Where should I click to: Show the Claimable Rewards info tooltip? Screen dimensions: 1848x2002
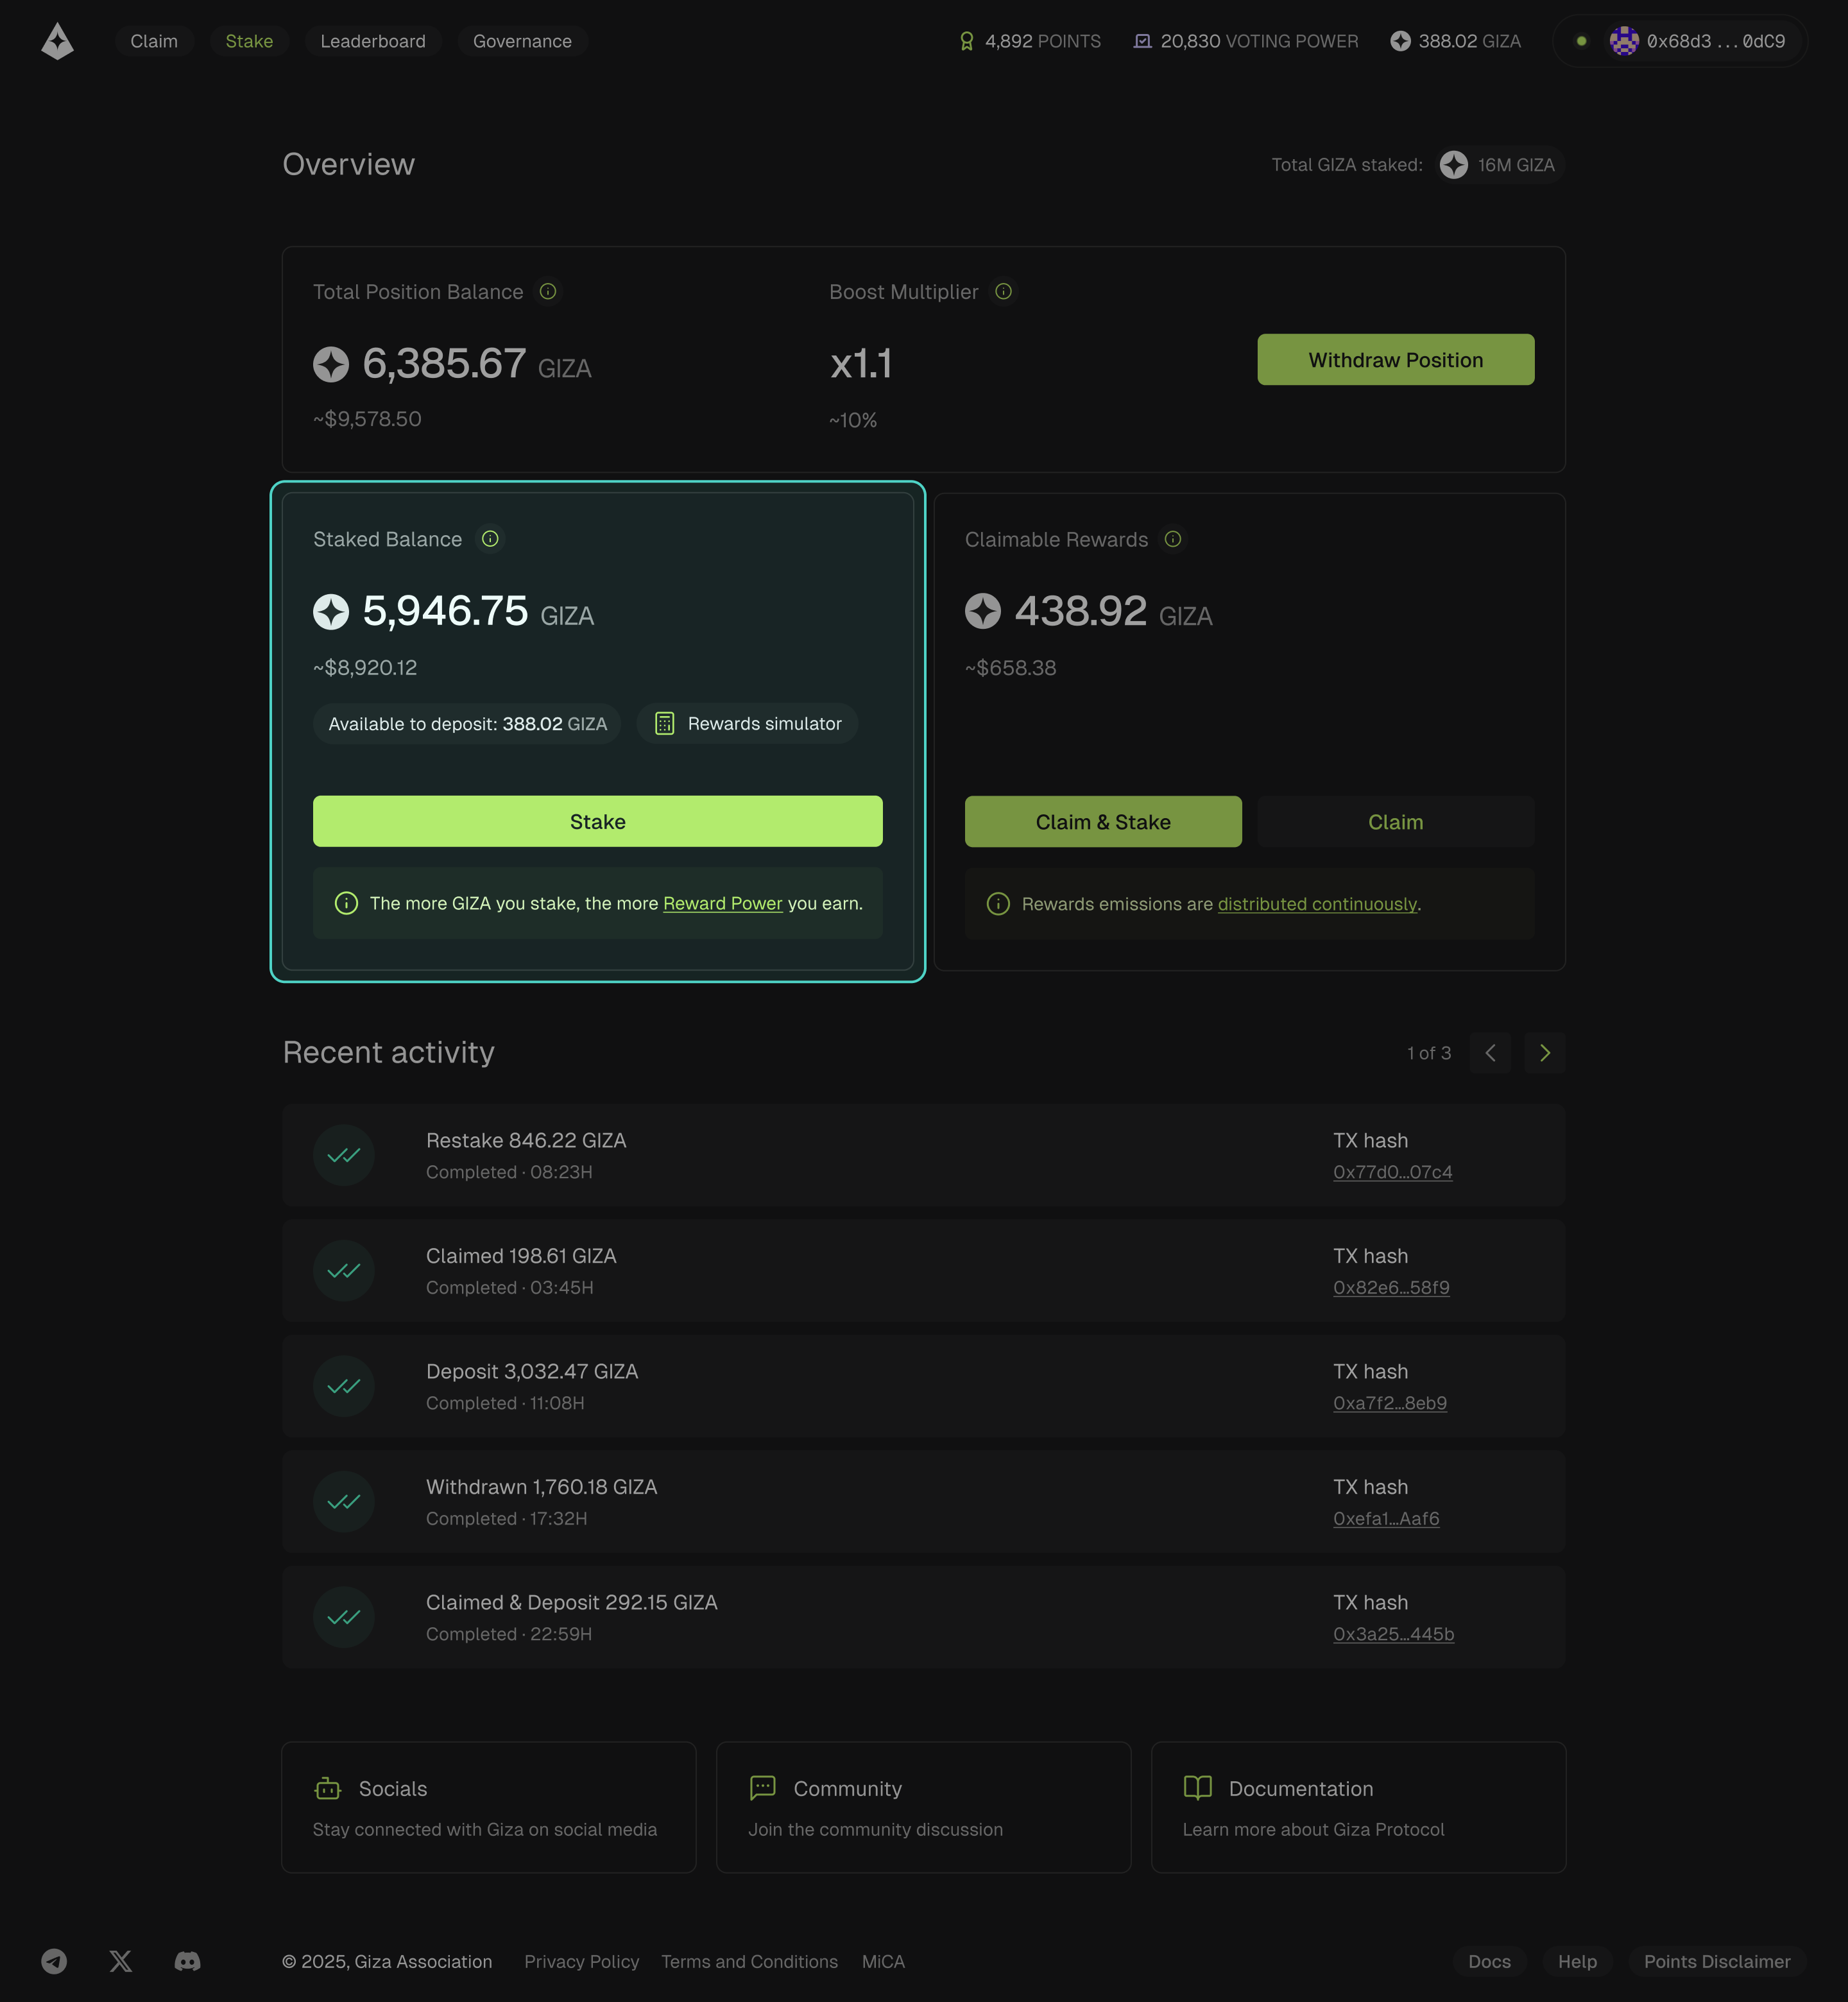click(1173, 539)
